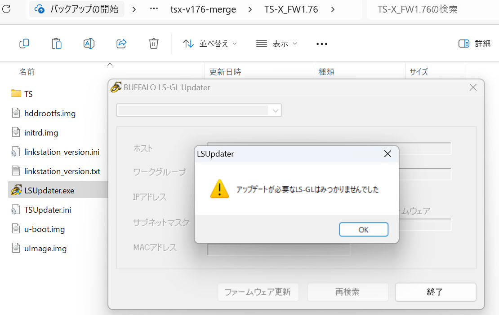Expand chevron after TS-X_FW1.76 breadcrumb

pyautogui.click(x=333, y=9)
